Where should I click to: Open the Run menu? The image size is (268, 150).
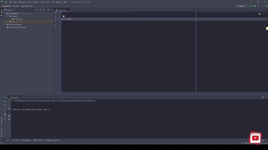point(42,2)
